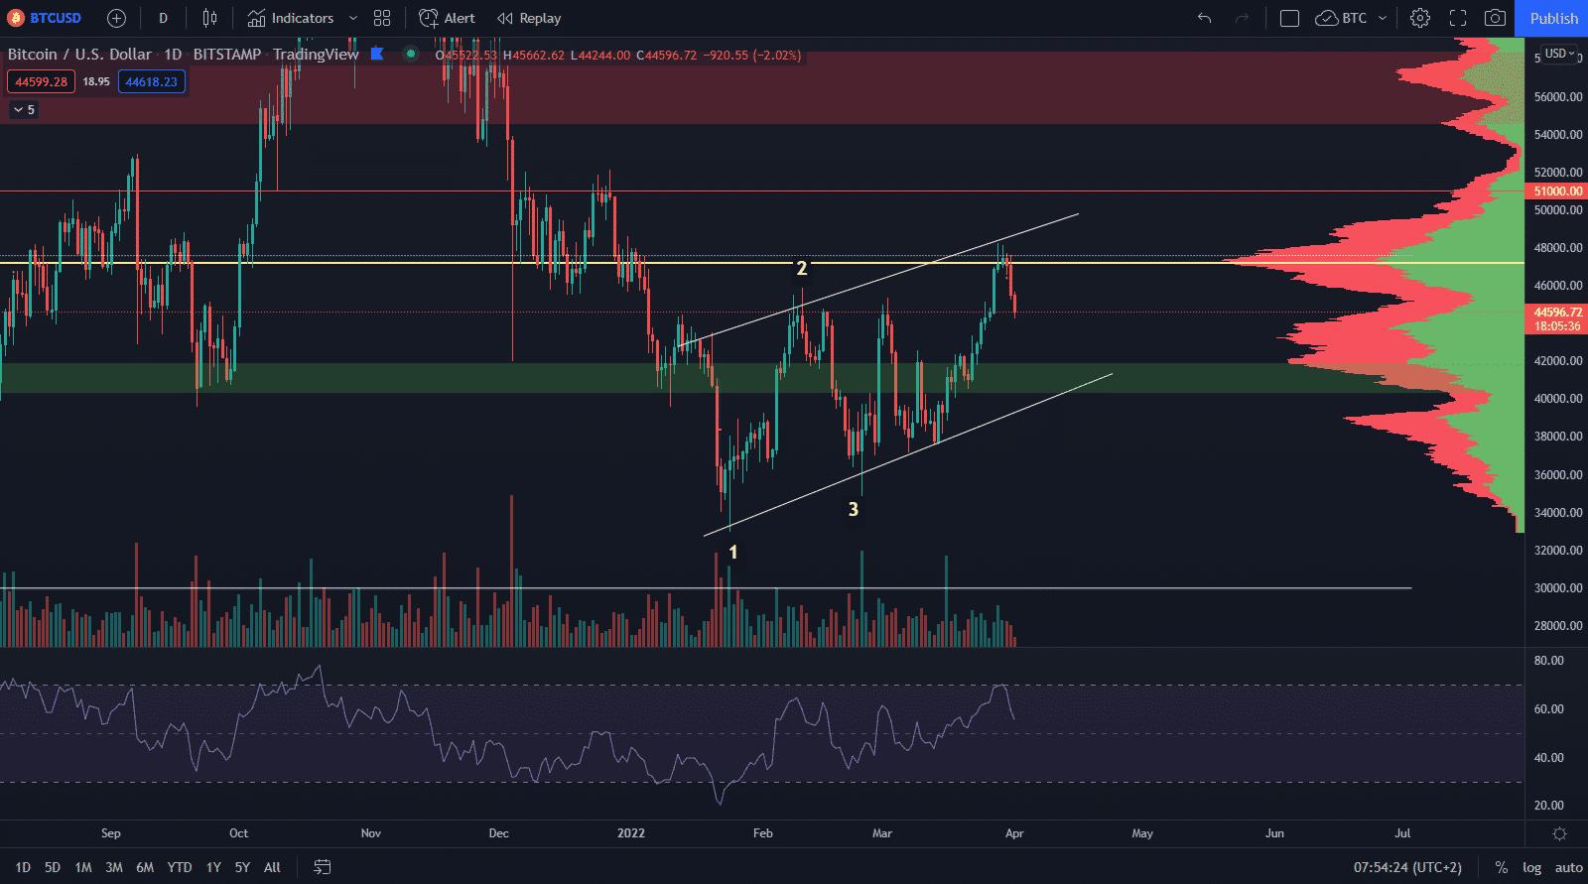Open the Alert creation button

click(447, 18)
